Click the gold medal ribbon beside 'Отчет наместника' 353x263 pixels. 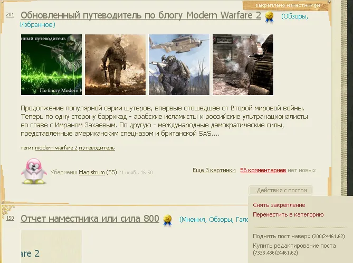[167, 220]
